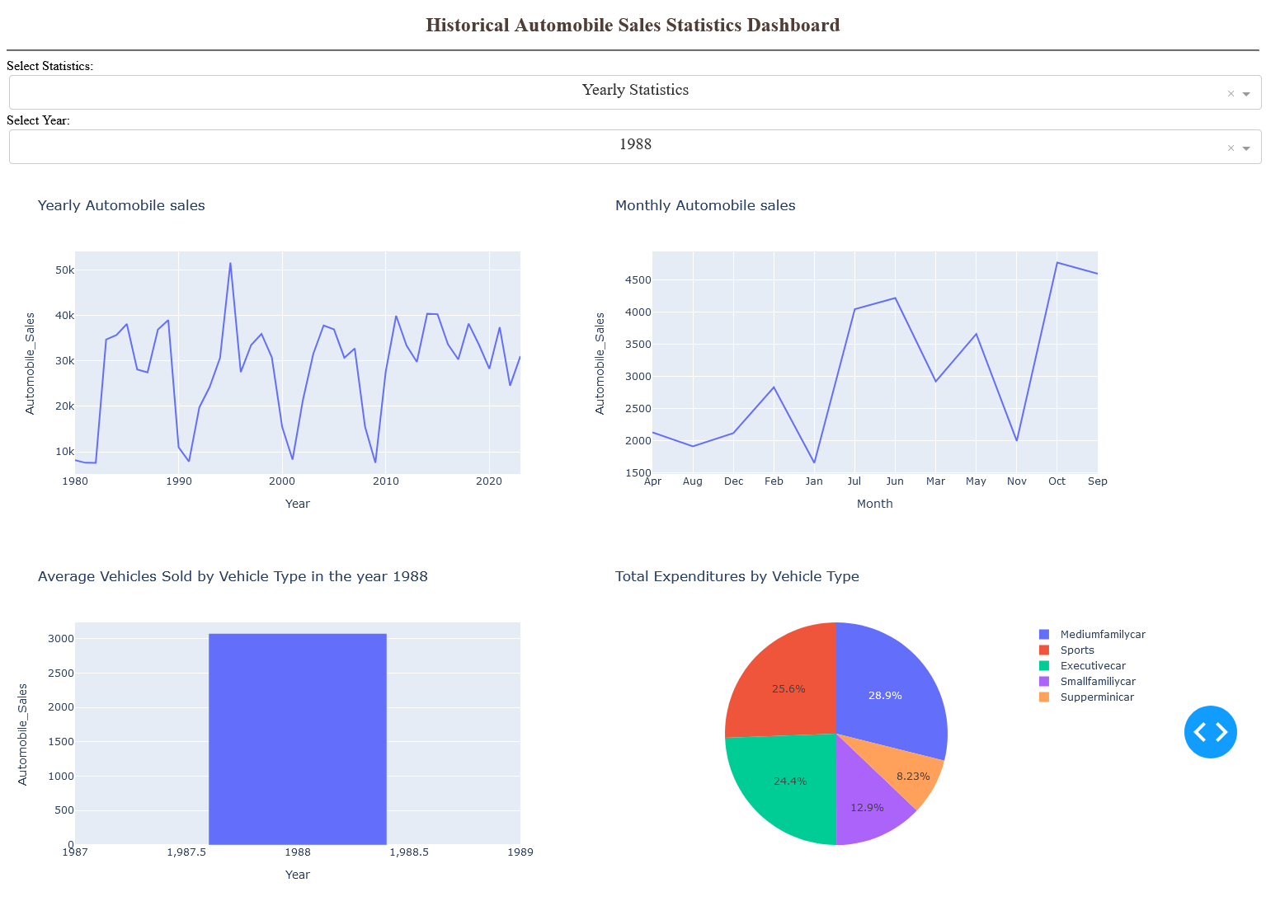Screen dimensions: 1266x920
Task: Open the Select Statistics dropdown arrow
Action: pyautogui.click(x=1246, y=94)
